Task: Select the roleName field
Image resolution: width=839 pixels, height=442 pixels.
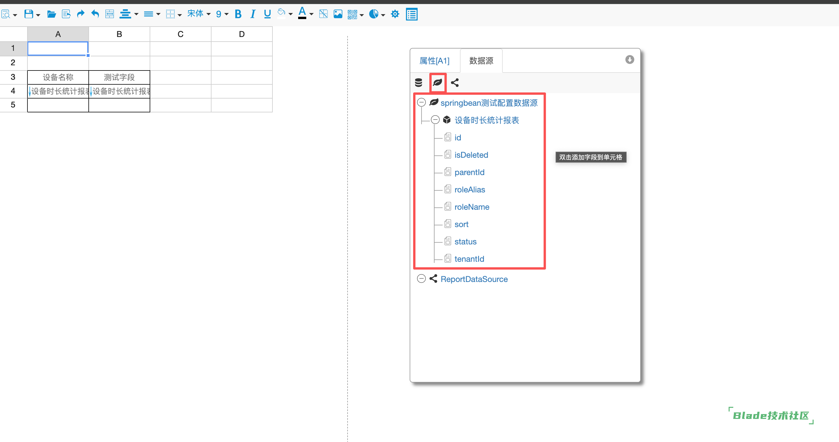Action: 472,207
